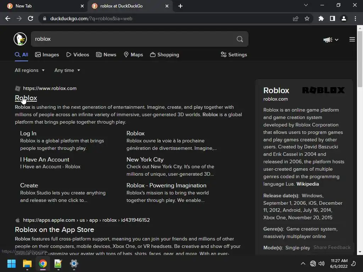Open the tab search chevron
The width and height of the screenshot is (363, 272).
click(x=306, y=5)
